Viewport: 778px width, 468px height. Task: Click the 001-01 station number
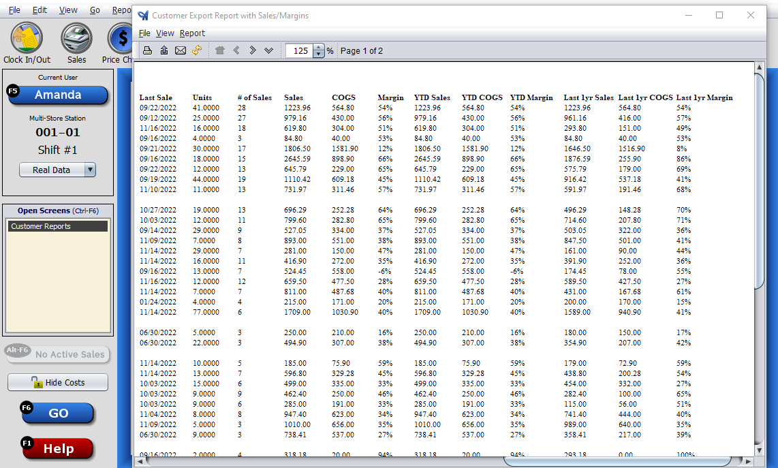57,133
